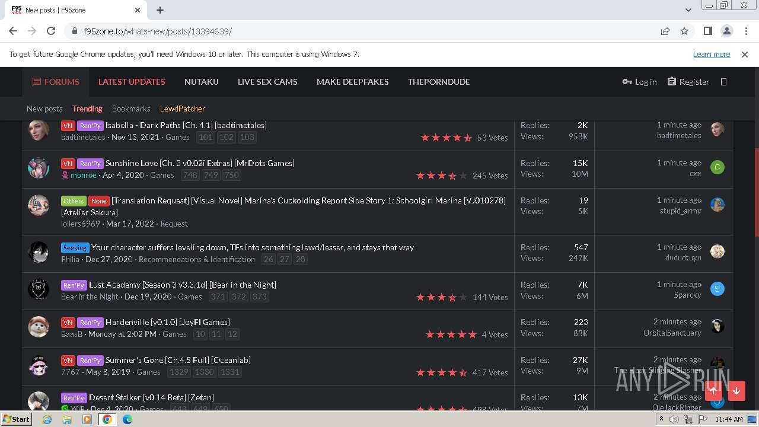759x427 pixels.
Task: Bookmark this tab with star icon
Action: (684, 31)
